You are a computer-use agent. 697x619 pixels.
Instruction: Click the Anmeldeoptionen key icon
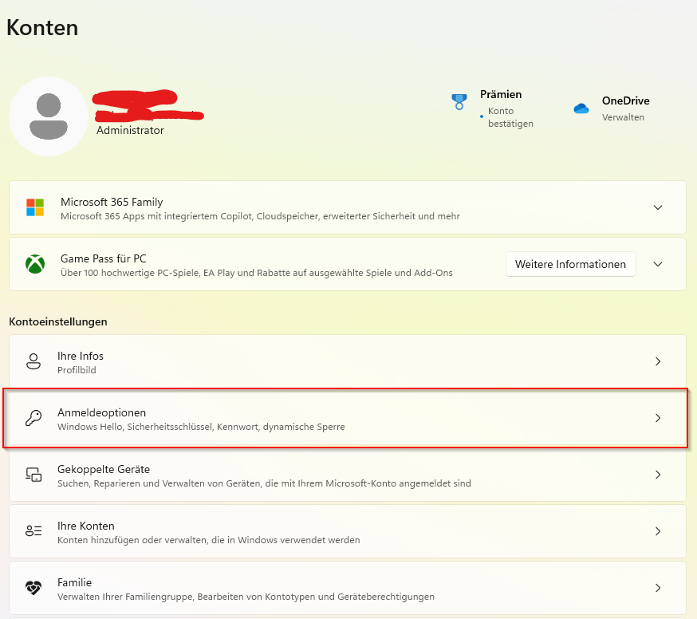coord(33,418)
